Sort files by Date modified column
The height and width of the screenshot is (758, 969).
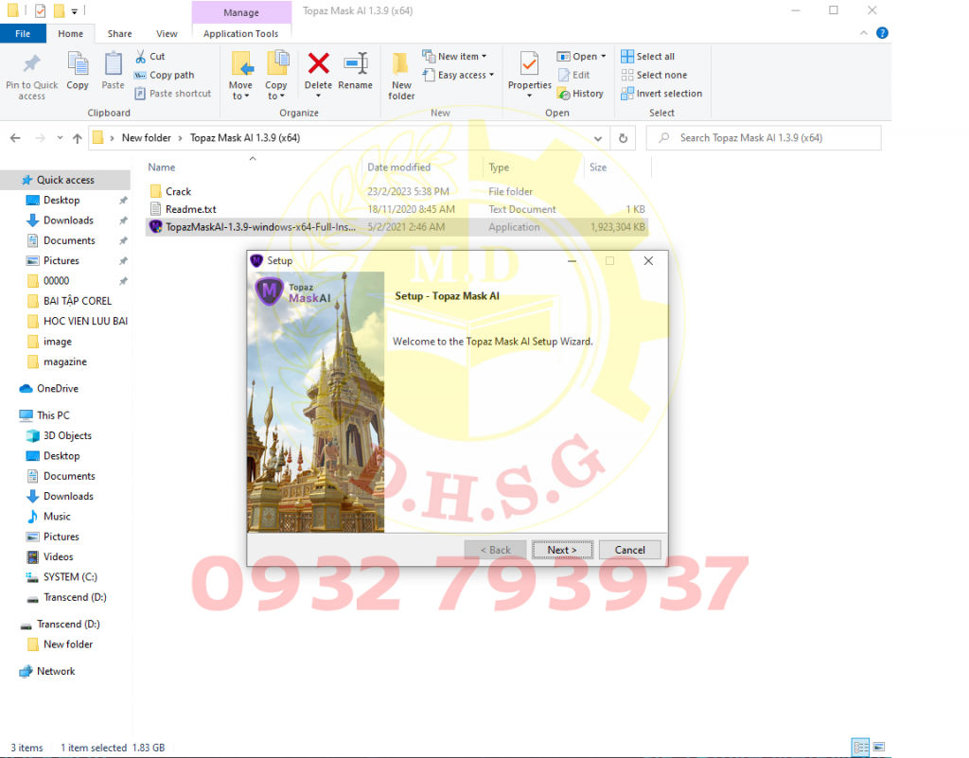click(x=398, y=167)
